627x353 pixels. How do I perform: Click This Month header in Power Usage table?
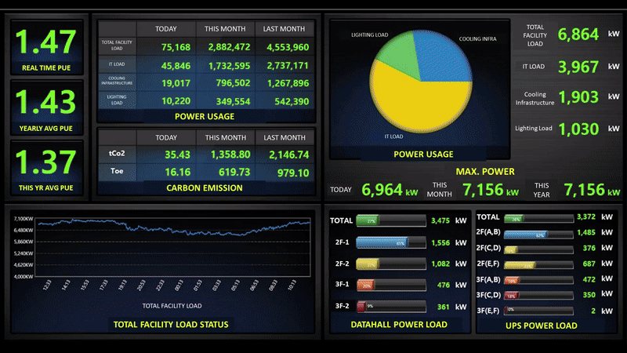coord(227,28)
